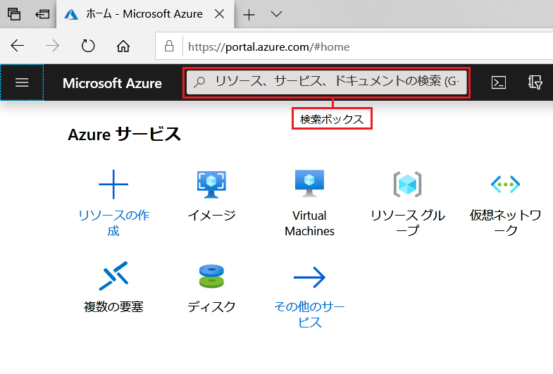Click the browser forward arrow
The width and height of the screenshot is (553, 374).
[x=53, y=46]
